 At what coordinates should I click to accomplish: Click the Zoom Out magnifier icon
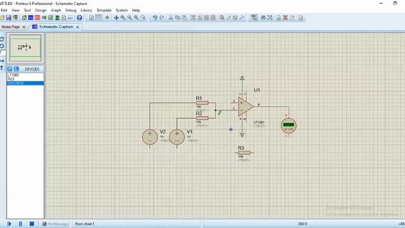click(130, 18)
